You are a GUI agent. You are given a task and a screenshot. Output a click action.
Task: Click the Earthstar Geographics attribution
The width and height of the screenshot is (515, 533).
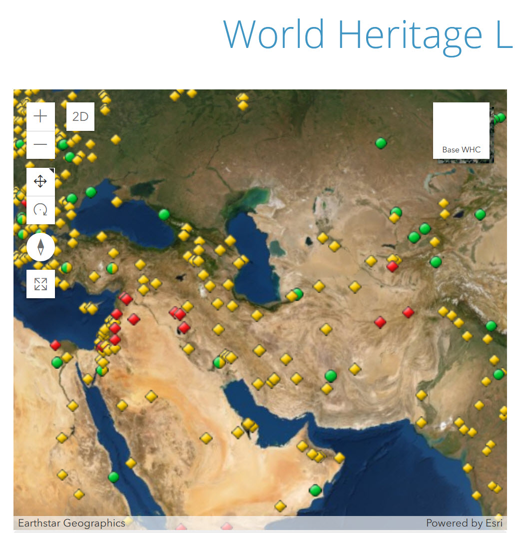pyautogui.click(x=71, y=523)
